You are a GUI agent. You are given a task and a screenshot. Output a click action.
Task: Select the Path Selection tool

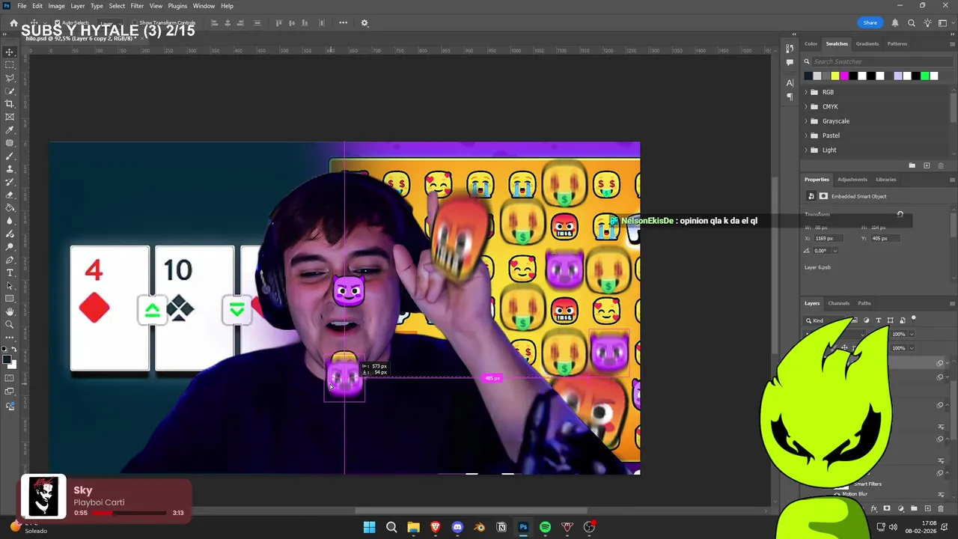(x=10, y=286)
